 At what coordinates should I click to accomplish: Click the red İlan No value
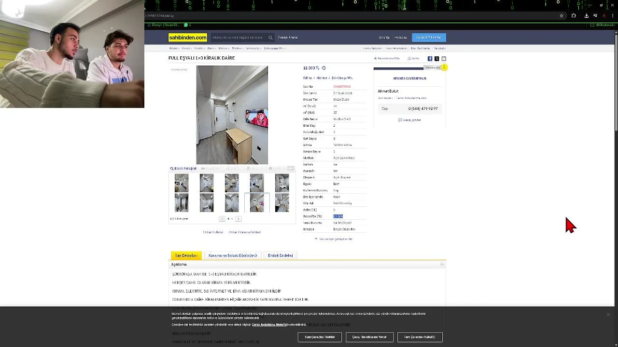(x=342, y=87)
